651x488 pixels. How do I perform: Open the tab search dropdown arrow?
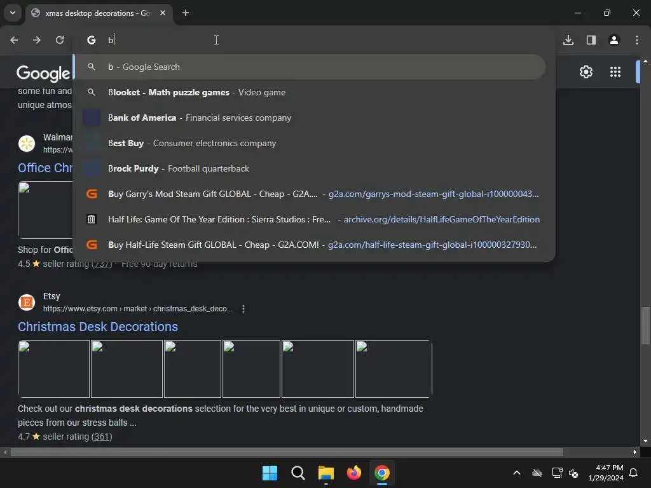tap(13, 13)
